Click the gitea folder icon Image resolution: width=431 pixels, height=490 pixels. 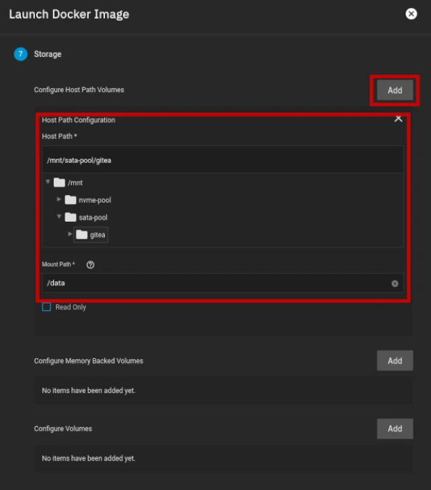[82, 235]
